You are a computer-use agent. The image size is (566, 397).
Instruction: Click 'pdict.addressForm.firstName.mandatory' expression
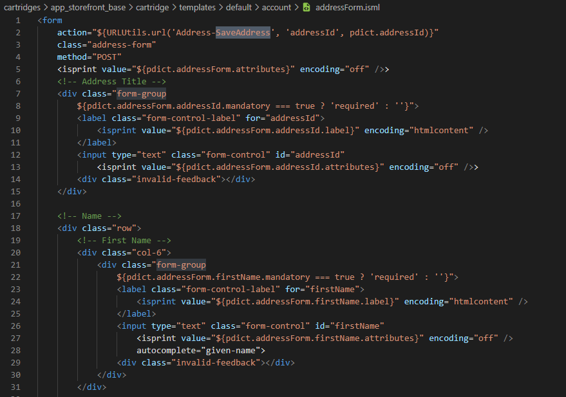click(x=218, y=277)
